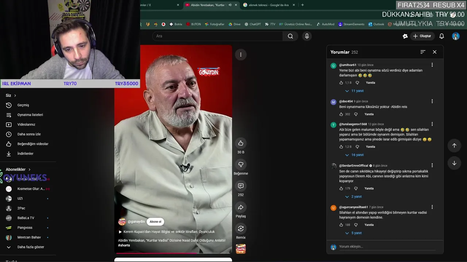467x262 pixels.
Task: Expand the 2 yanıt replies
Action: (x=353, y=196)
